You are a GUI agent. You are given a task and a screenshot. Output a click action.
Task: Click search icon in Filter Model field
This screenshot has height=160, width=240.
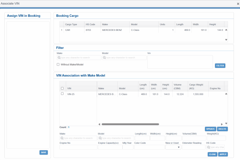[104, 58]
